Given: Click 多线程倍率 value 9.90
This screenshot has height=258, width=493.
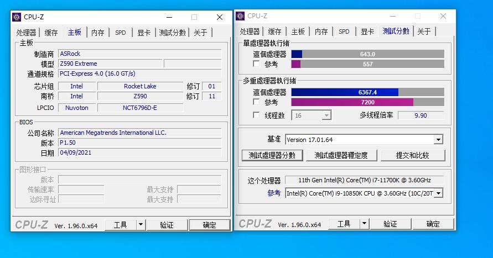Looking at the screenshot, I should point(421,115).
